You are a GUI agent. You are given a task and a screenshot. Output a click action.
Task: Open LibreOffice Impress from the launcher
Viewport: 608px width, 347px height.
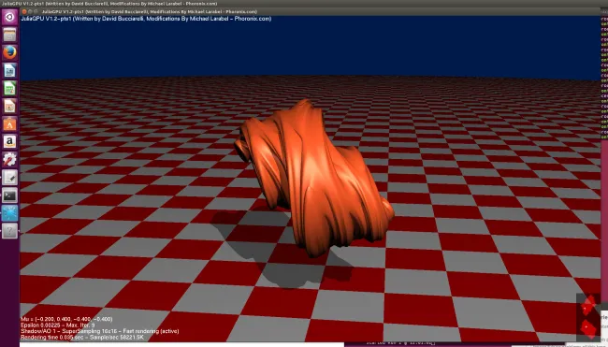coord(9,107)
